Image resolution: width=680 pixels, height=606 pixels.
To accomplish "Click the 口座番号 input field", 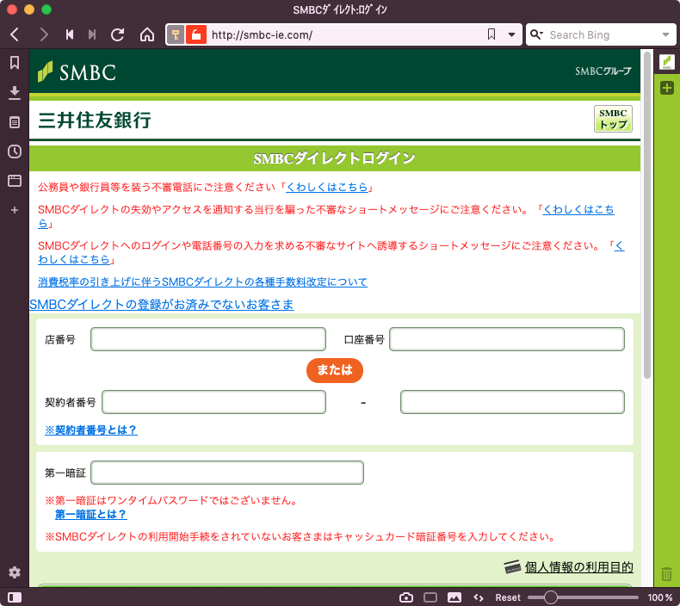I will tap(507, 339).
